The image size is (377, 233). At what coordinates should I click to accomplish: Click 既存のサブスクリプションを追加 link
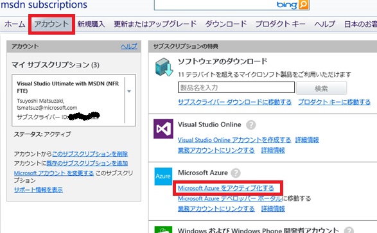87,163
